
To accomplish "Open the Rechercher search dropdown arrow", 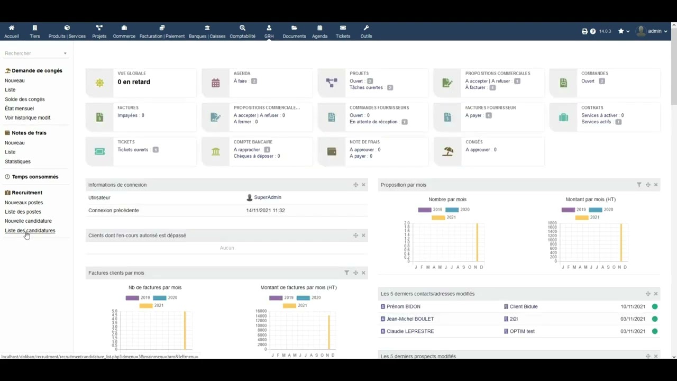I will 65,53.
